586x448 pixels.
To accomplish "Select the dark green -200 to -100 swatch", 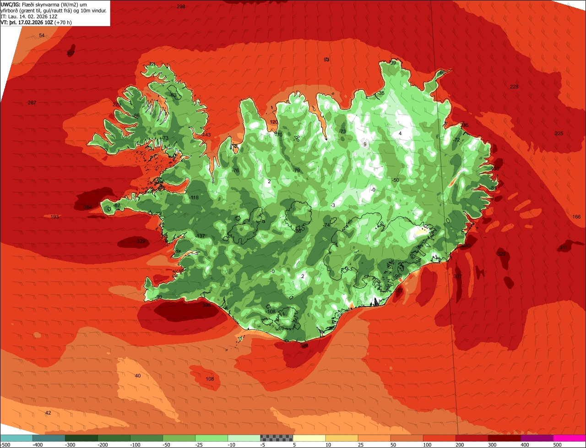I will pos(114,438).
